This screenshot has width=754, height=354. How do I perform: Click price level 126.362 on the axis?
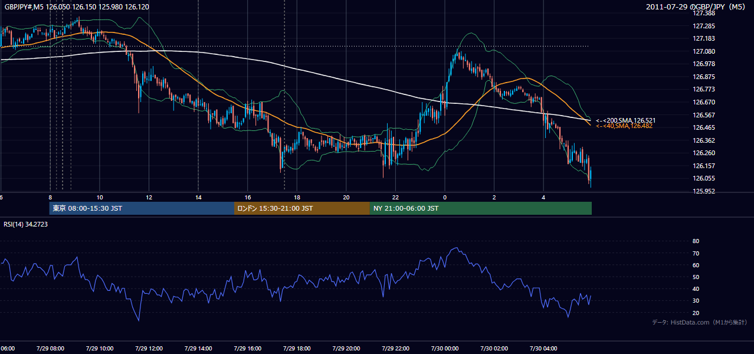[703, 140]
